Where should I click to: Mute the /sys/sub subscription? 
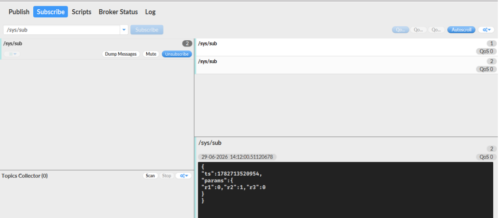(151, 54)
